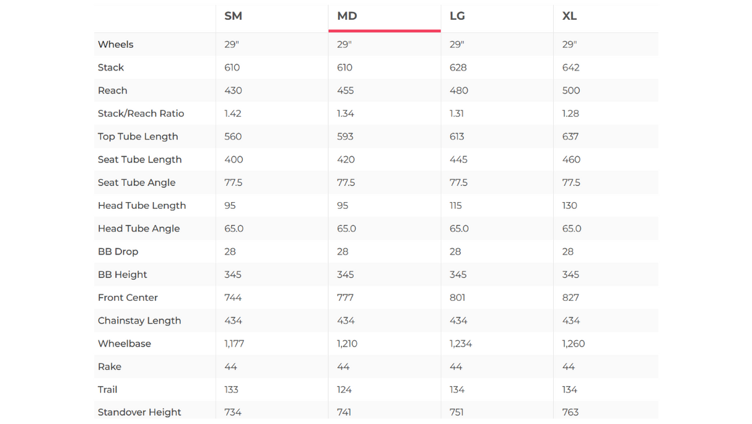This screenshot has height=424, width=752.
Task: Click the Head Tube Angle row label
Action: [x=139, y=229]
